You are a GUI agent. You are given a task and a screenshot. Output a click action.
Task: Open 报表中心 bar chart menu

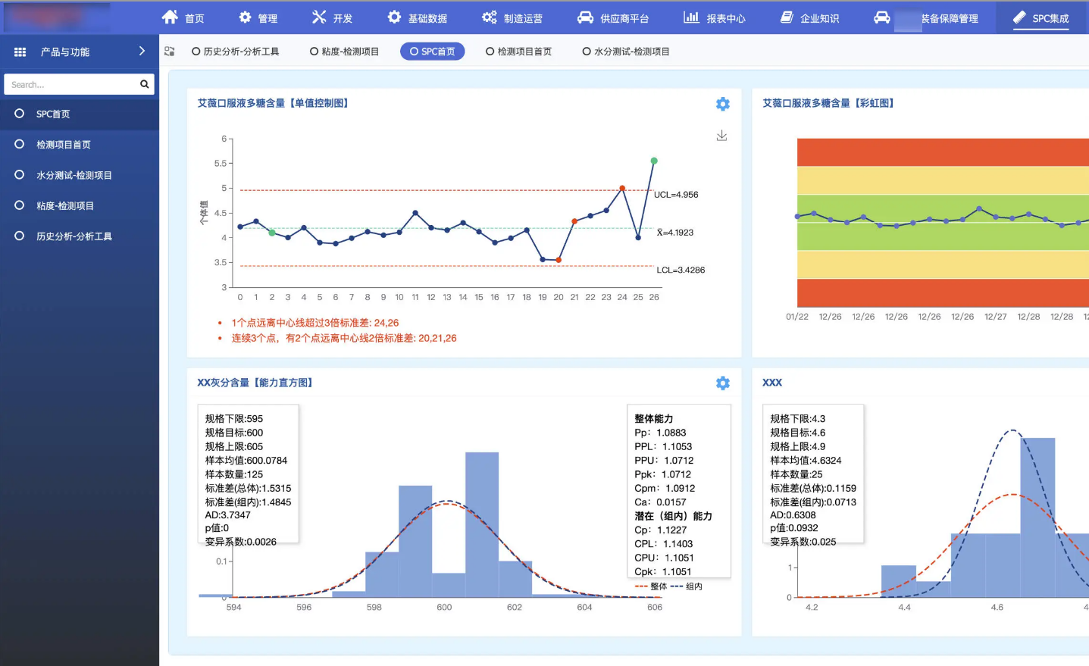pos(691,17)
